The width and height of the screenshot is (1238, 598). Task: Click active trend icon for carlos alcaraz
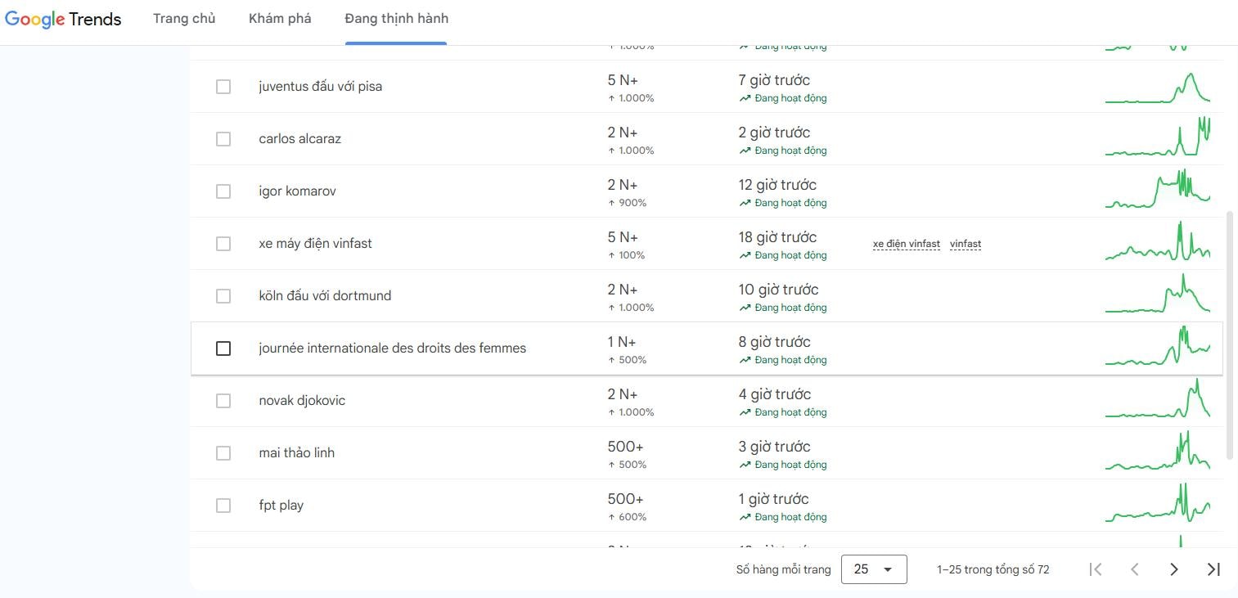[745, 151]
